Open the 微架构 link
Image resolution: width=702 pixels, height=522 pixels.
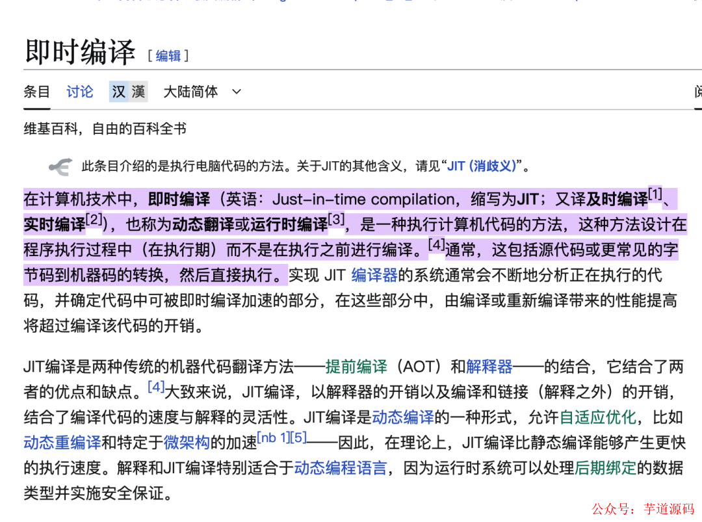187,443
